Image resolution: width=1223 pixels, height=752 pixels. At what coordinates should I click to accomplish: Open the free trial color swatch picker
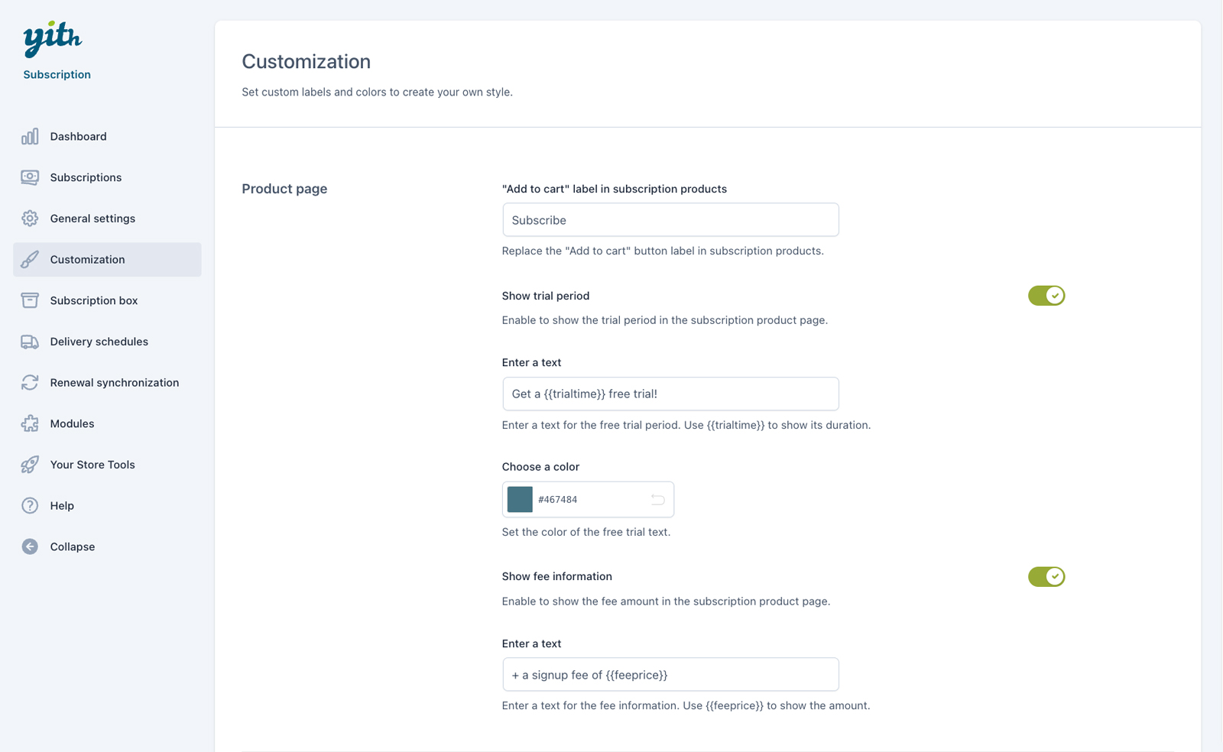point(520,500)
